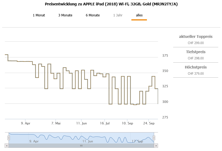
Task: Click the 9. Apr main x-axis label
Action: (25, 123)
